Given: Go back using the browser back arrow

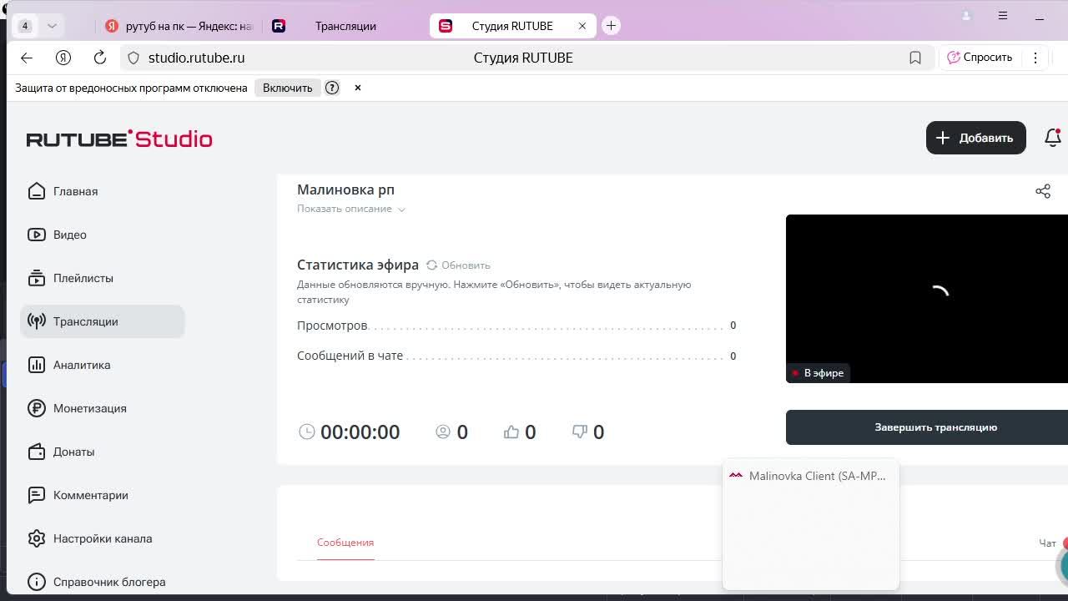Looking at the screenshot, I should pyautogui.click(x=27, y=58).
